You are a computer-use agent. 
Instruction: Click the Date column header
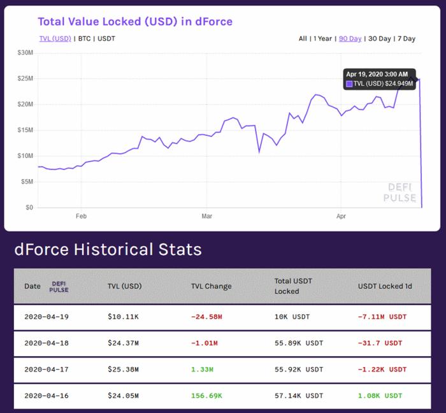click(x=32, y=286)
